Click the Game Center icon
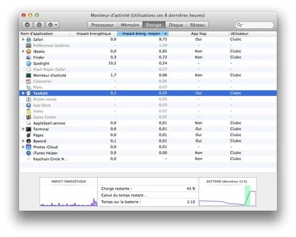Screen dimensions: 296x237 (29, 117)
